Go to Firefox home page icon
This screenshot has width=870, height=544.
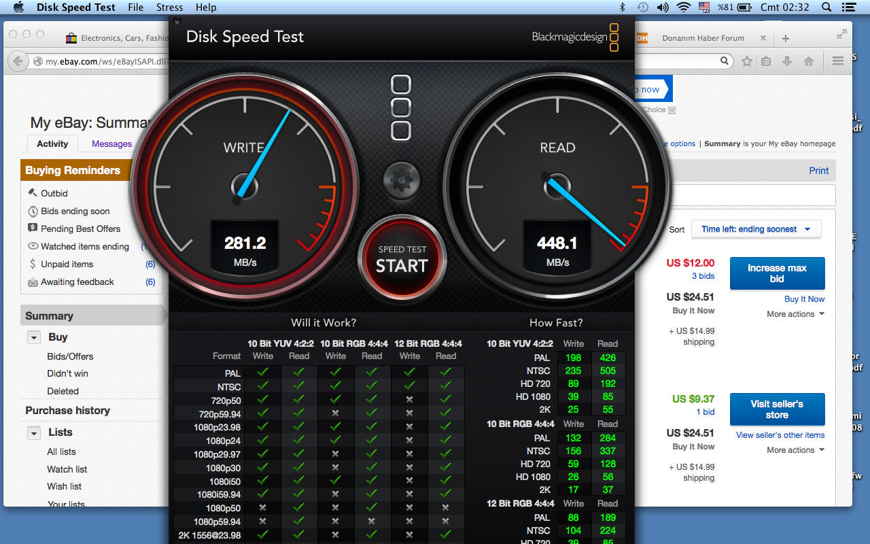tap(809, 61)
